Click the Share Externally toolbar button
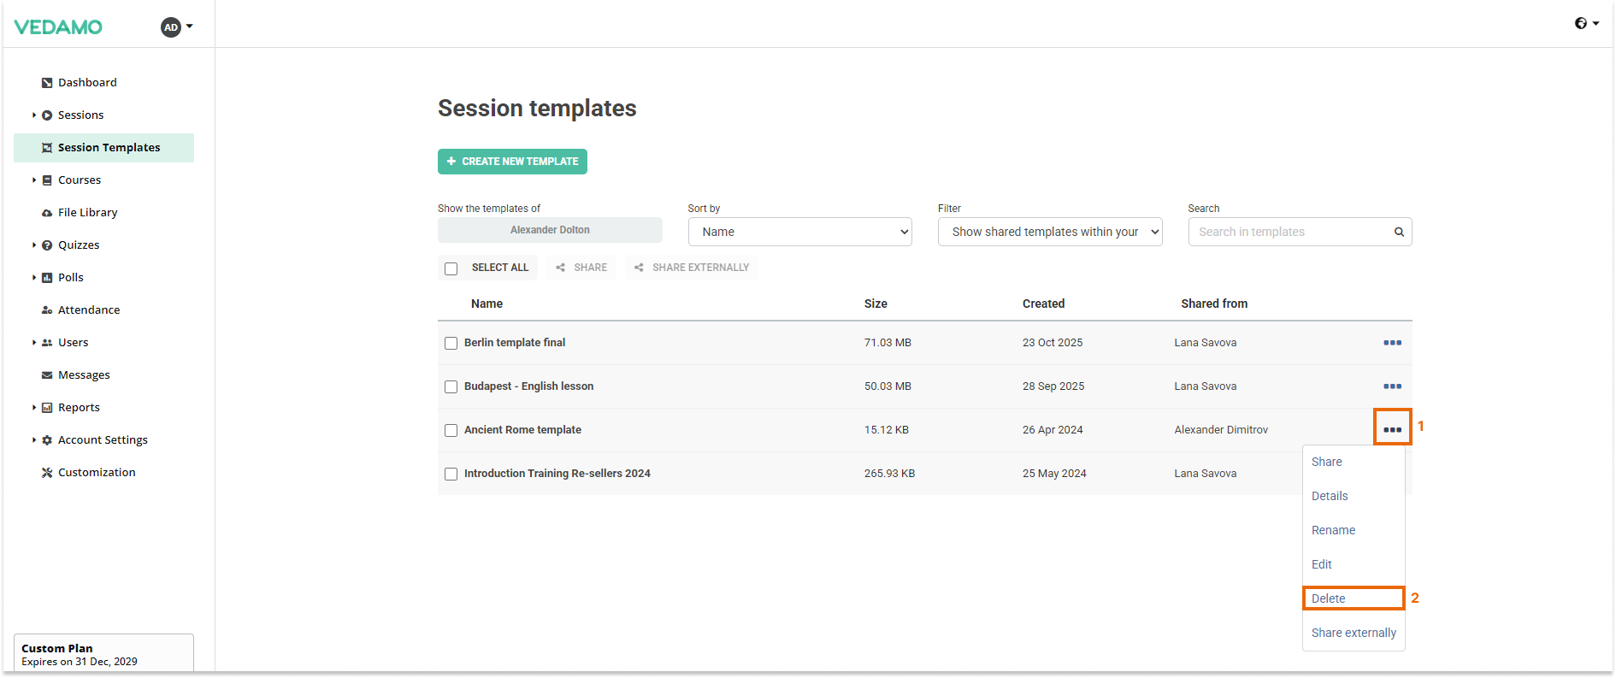Screen dimensions: 1616x678 692,268
